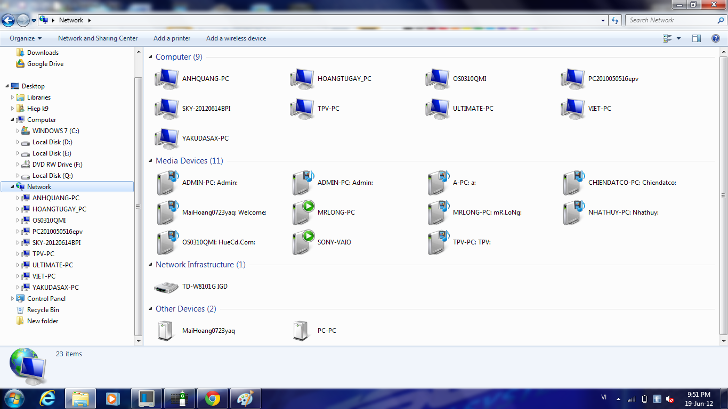
Task: Click Add a wireless device
Action: [x=236, y=38]
